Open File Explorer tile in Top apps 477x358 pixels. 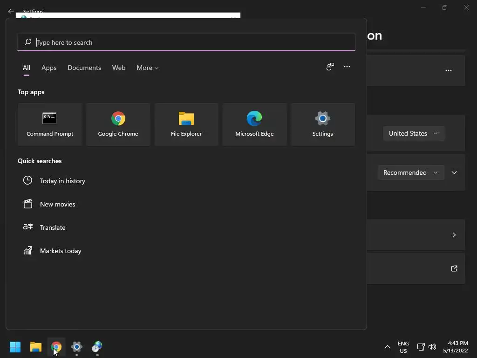(186, 124)
